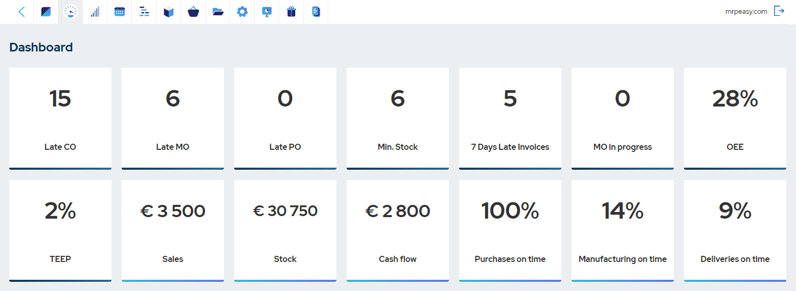Open the Late CO tile

(x=60, y=119)
